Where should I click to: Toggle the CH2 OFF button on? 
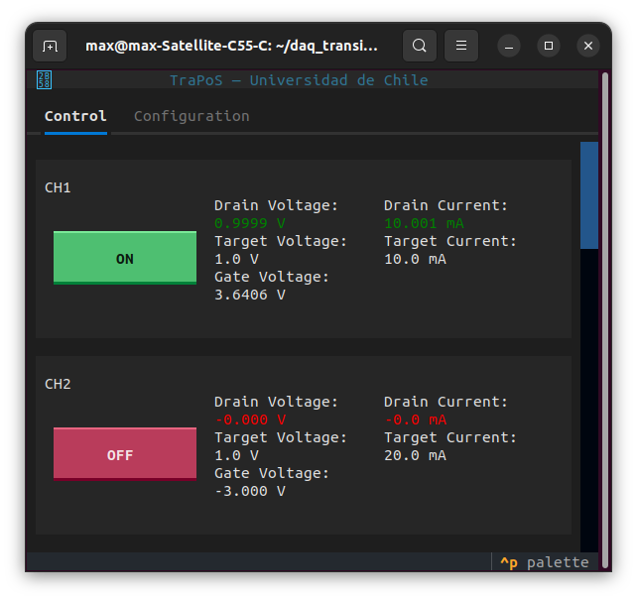tap(125, 454)
